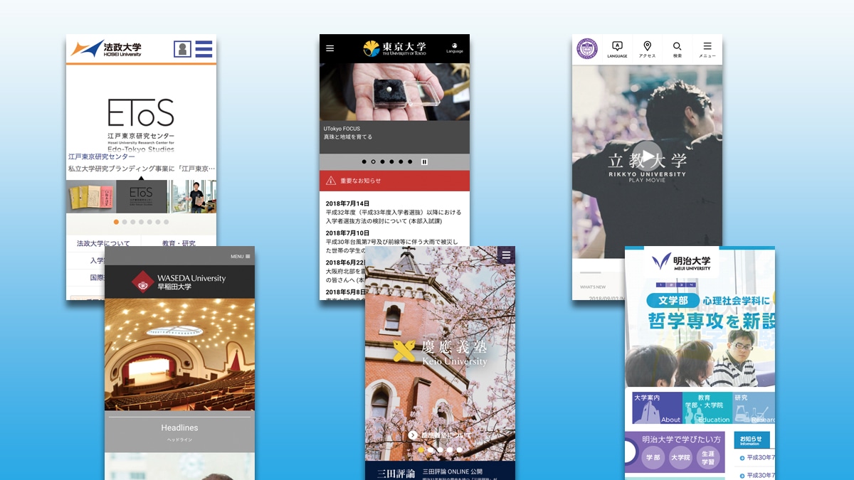Open Hosei 教育・研究 menu item
Viewport: 854px width, 480px height.
[x=179, y=243]
